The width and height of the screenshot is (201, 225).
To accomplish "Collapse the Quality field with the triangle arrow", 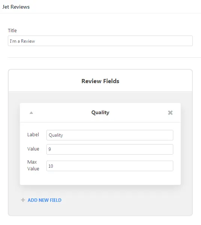I will tap(31, 113).
